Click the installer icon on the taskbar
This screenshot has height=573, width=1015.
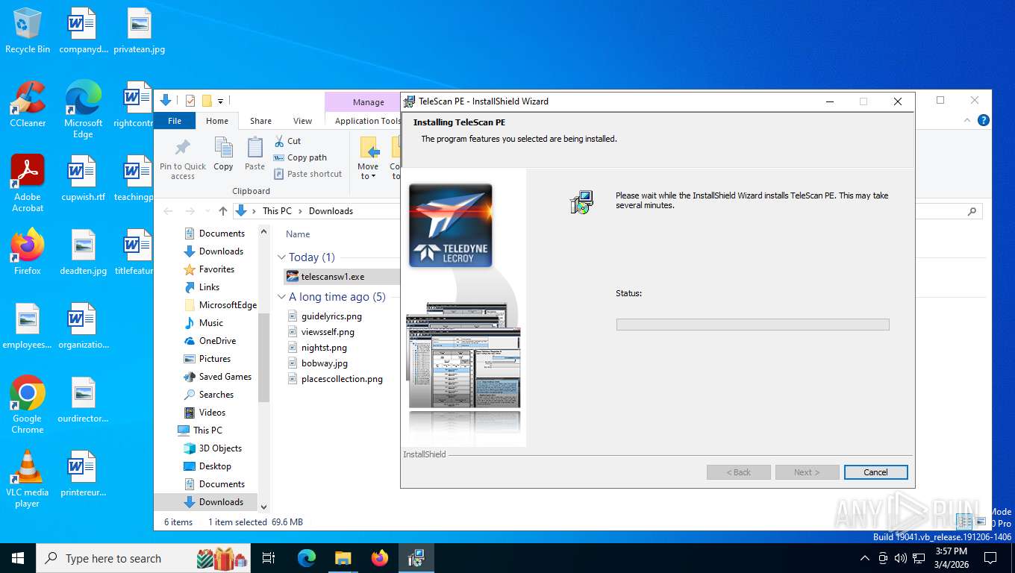416,558
